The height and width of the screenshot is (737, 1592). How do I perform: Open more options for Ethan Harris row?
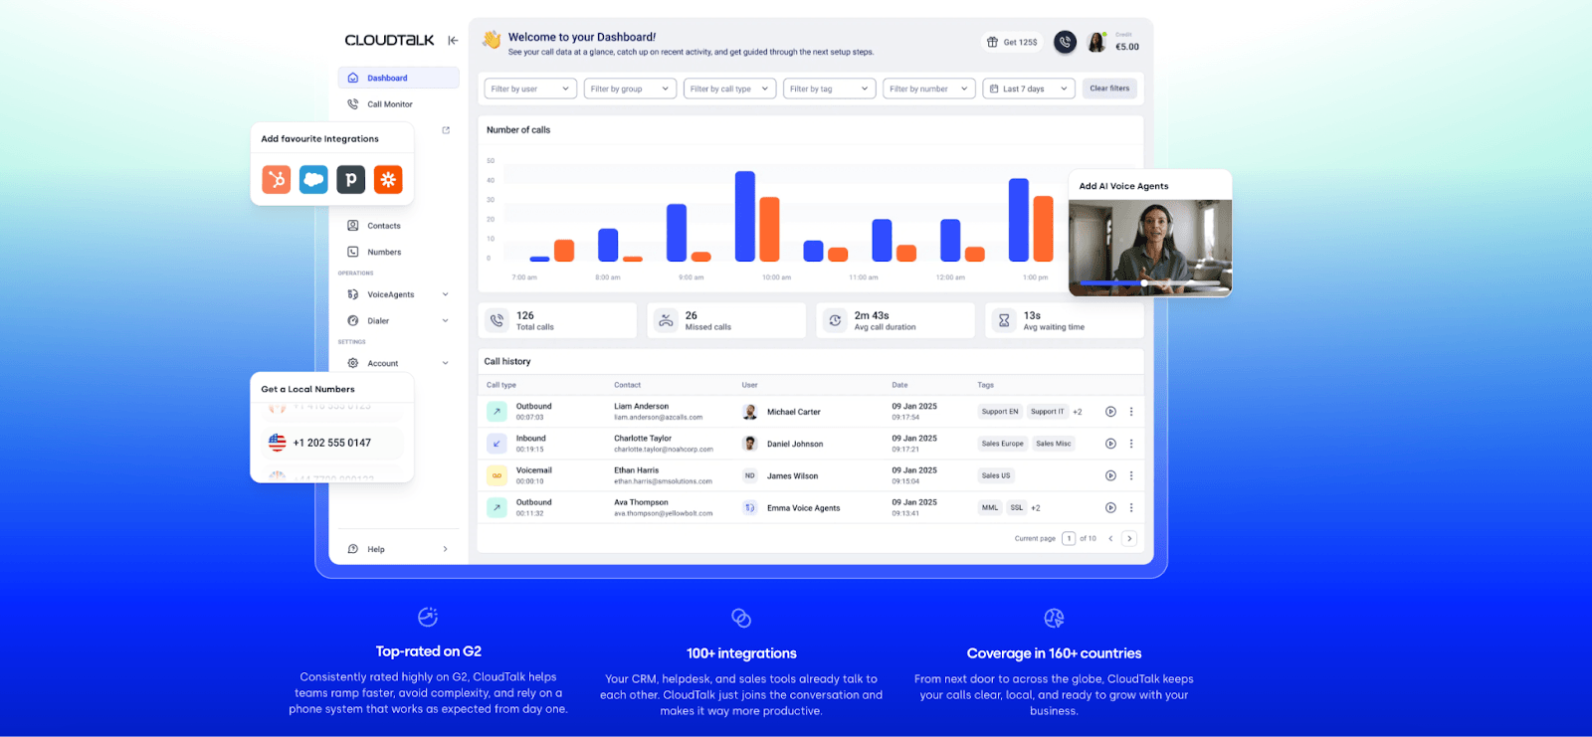point(1131,475)
